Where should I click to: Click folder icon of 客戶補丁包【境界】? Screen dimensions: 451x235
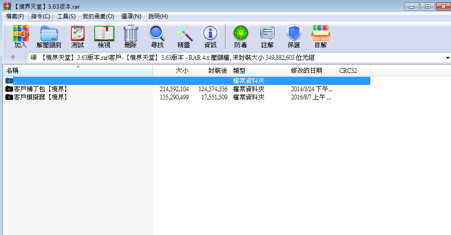(x=9, y=89)
